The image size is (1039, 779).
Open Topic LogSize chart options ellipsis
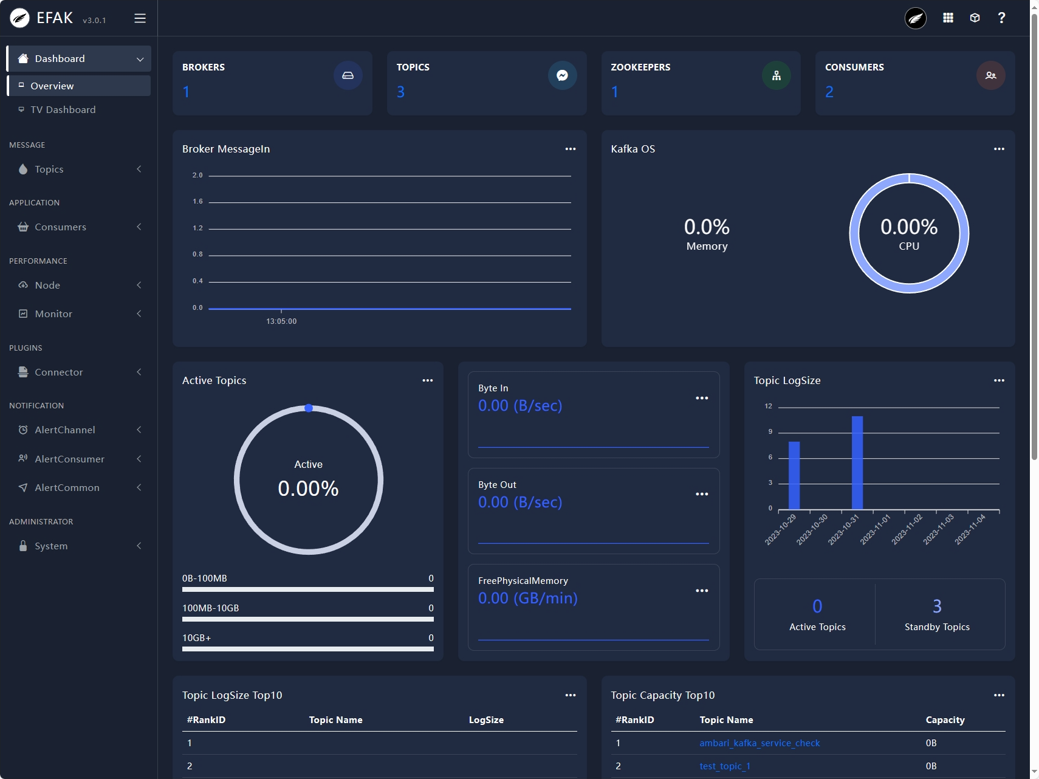point(999,380)
